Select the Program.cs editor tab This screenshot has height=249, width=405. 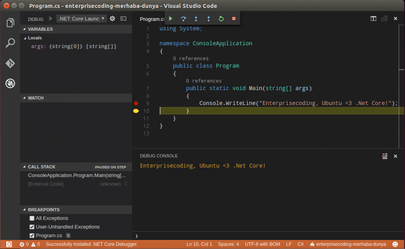tap(152, 19)
